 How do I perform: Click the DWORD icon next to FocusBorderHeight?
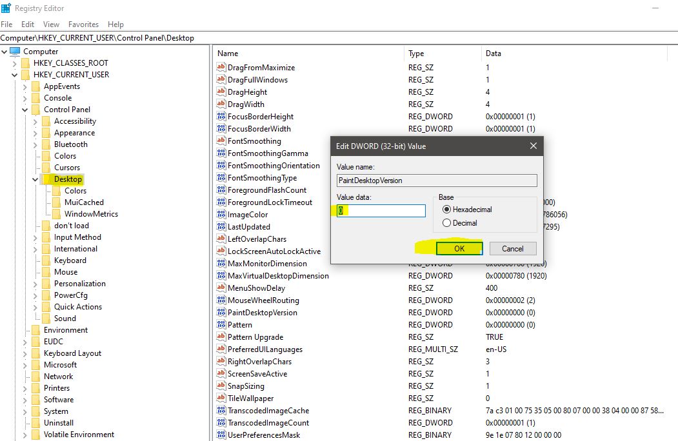click(x=223, y=116)
